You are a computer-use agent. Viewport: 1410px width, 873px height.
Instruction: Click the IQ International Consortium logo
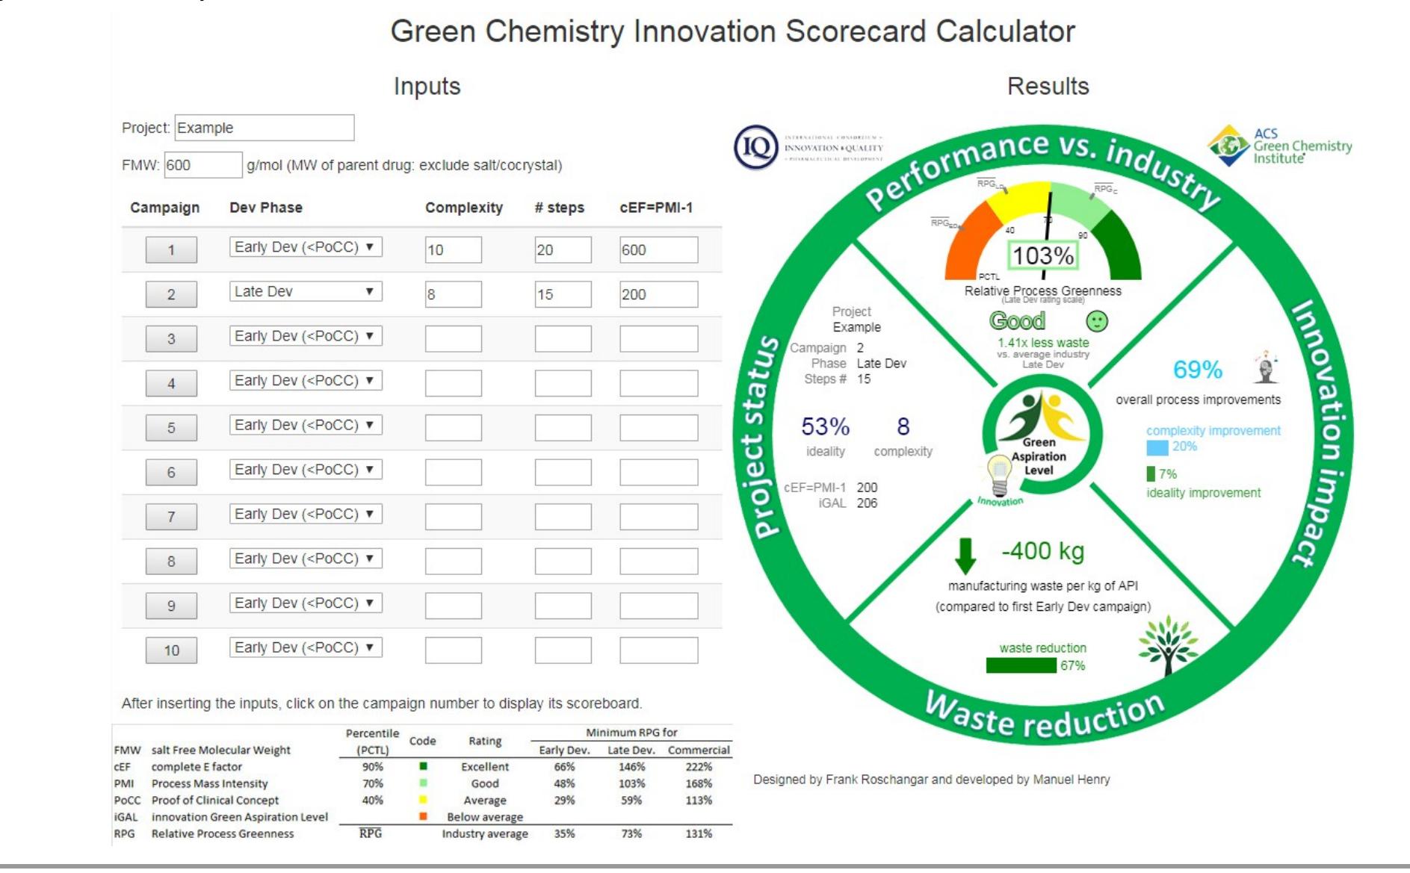(x=758, y=147)
